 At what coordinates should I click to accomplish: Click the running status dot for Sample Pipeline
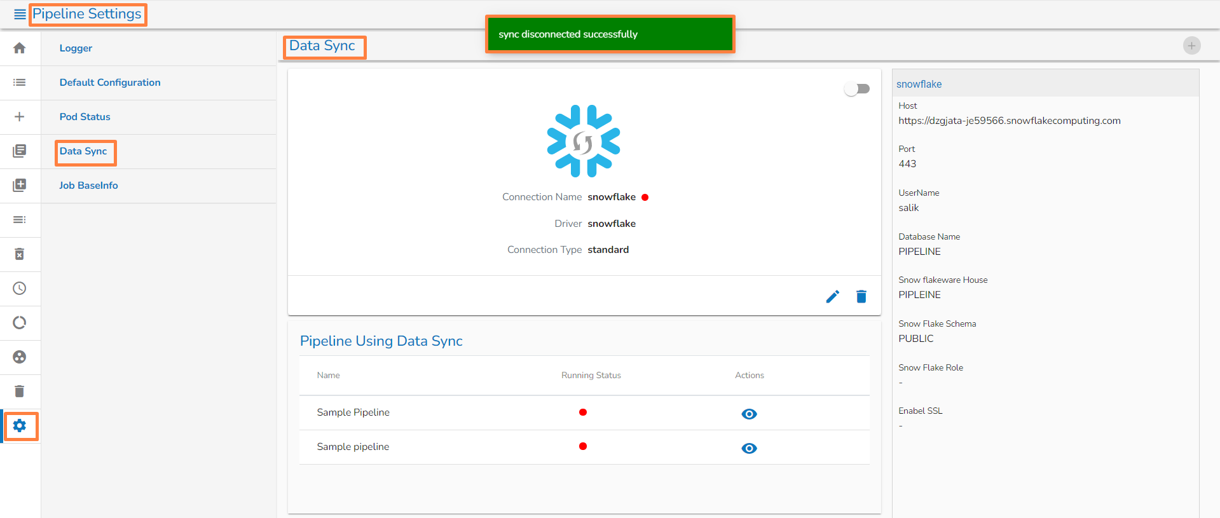tap(583, 412)
